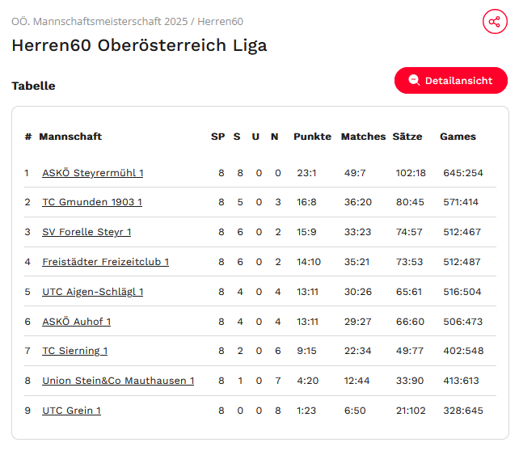519x451 pixels.
Task: Click the SP column header
Action: (217, 137)
